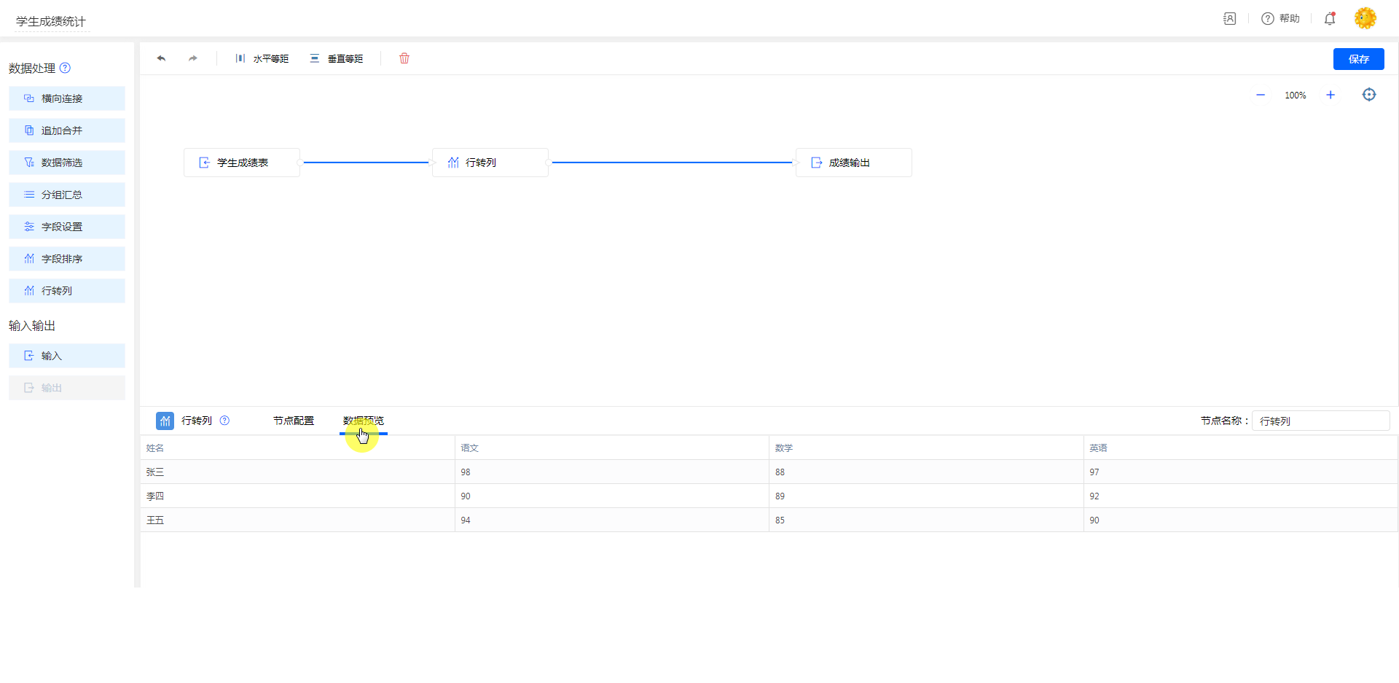
Task: Click the contacts icon left of 帮助
Action: pos(1230,19)
